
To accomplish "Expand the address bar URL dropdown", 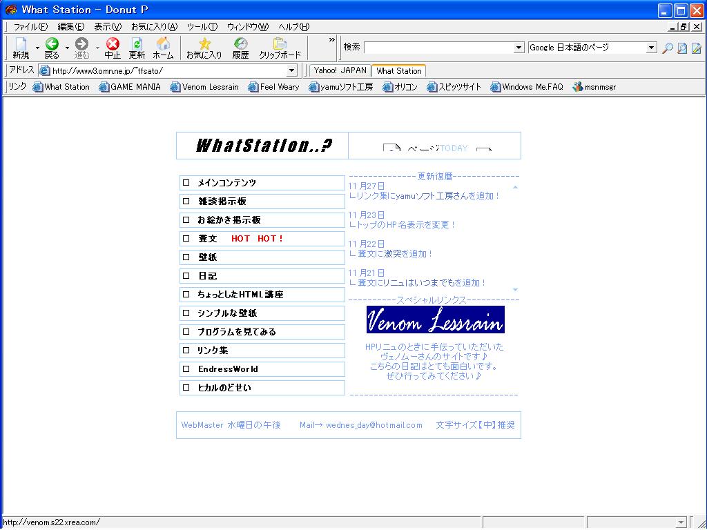I will pos(291,70).
